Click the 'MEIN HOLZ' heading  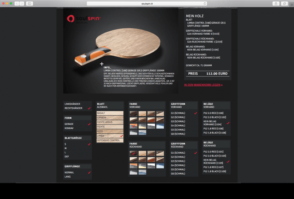click(195, 16)
